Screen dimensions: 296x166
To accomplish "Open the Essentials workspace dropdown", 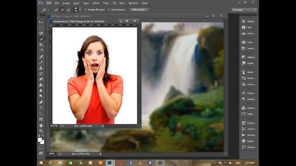I will (244, 10).
